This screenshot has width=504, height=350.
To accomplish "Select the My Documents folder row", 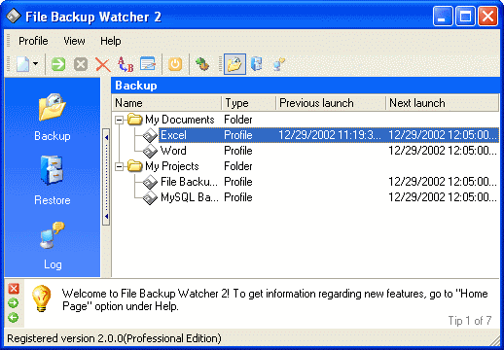I will (x=306, y=120).
